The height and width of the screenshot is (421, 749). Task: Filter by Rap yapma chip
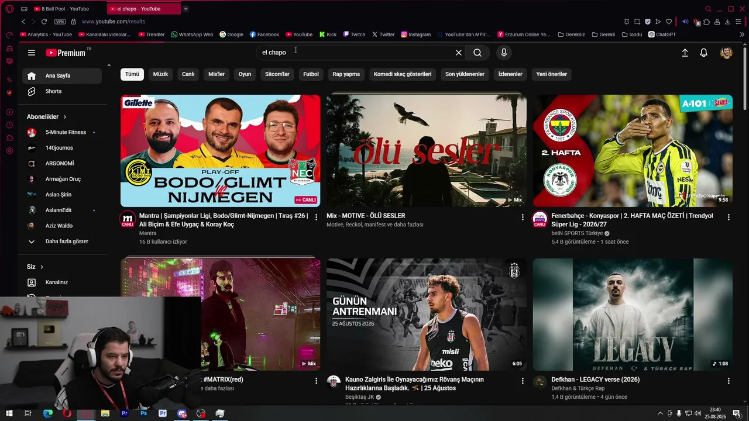point(346,74)
